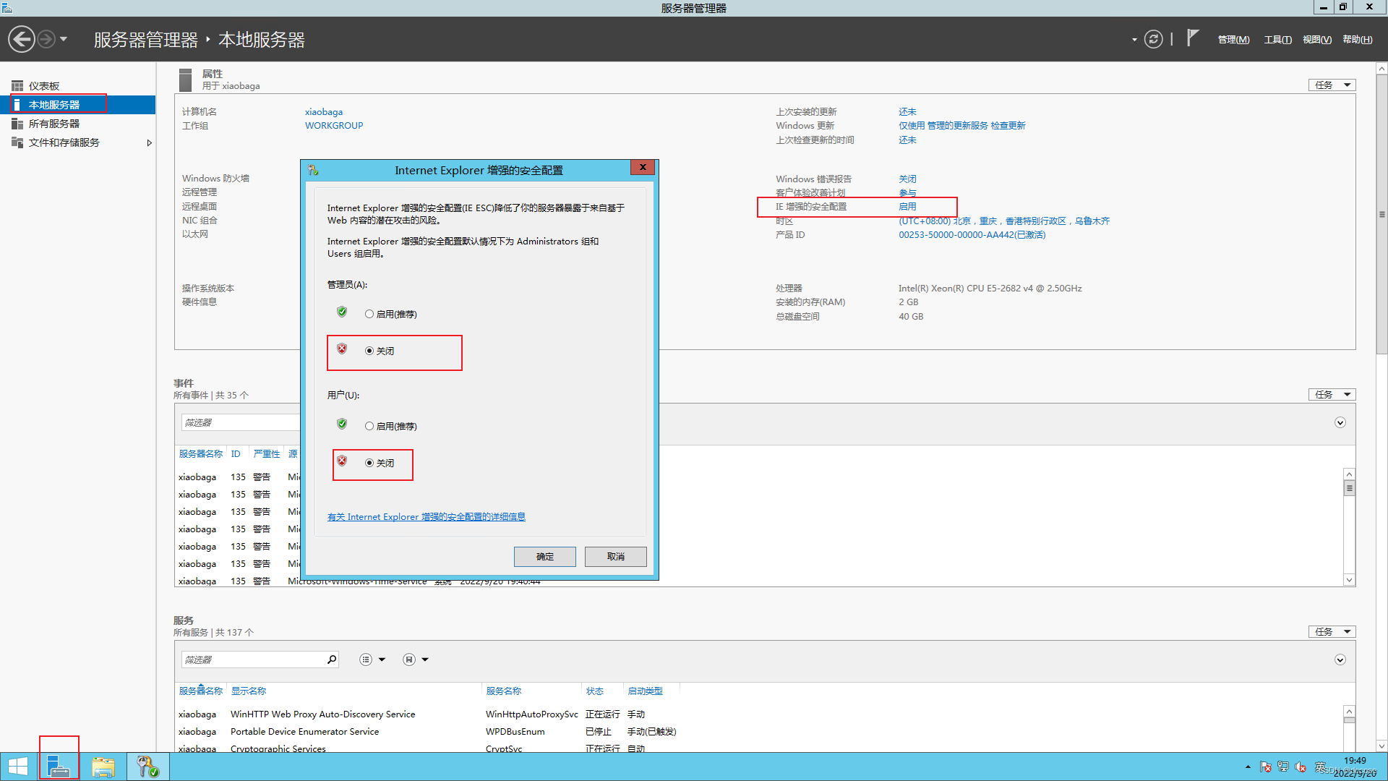Select Off option for administrators
The image size is (1388, 781).
coord(369,351)
